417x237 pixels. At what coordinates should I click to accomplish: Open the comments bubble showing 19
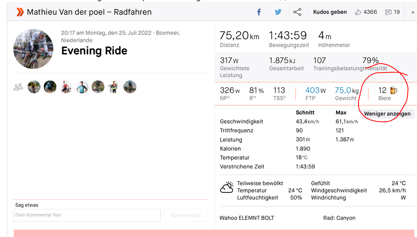[x=388, y=12]
